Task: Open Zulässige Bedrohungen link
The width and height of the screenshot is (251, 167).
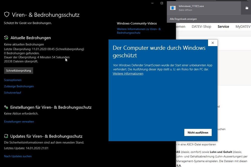Action: coord(19,86)
